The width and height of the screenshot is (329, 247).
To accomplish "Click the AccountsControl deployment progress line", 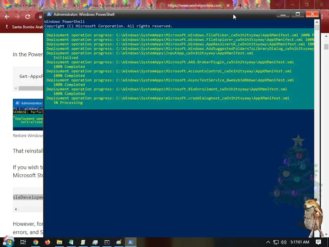I will [169, 71].
